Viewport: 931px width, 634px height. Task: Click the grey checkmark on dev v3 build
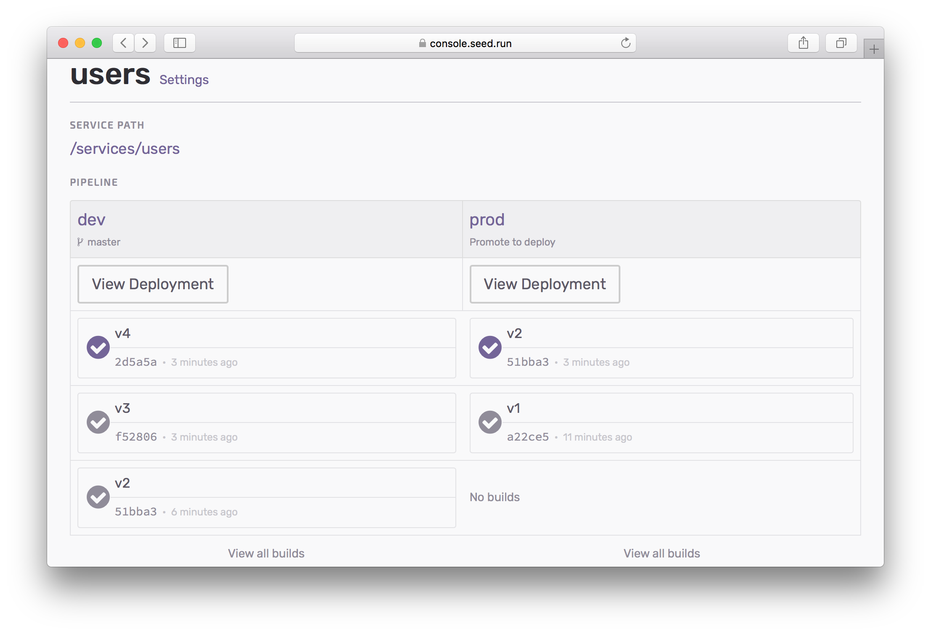point(98,422)
